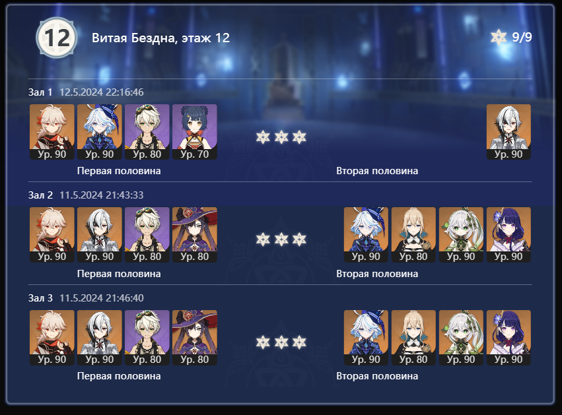The image size is (562, 415).
Task: Select Furina portrait in Зал 3 second half
Action: click(366, 338)
